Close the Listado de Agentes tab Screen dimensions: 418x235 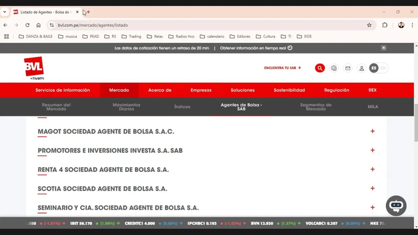77,12
